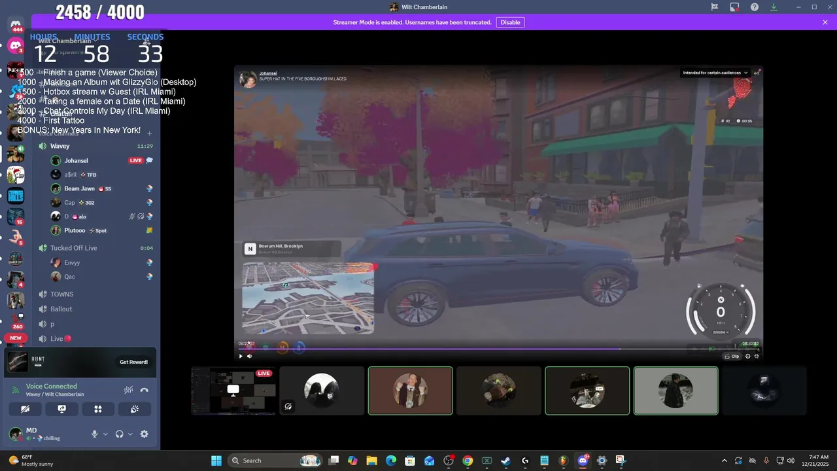This screenshot has height=471, width=837.
Task: Select the muted participant tile beside LIVE tile
Action: [322, 391]
